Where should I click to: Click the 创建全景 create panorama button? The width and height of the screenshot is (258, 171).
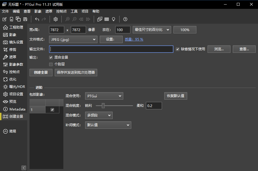41,72
